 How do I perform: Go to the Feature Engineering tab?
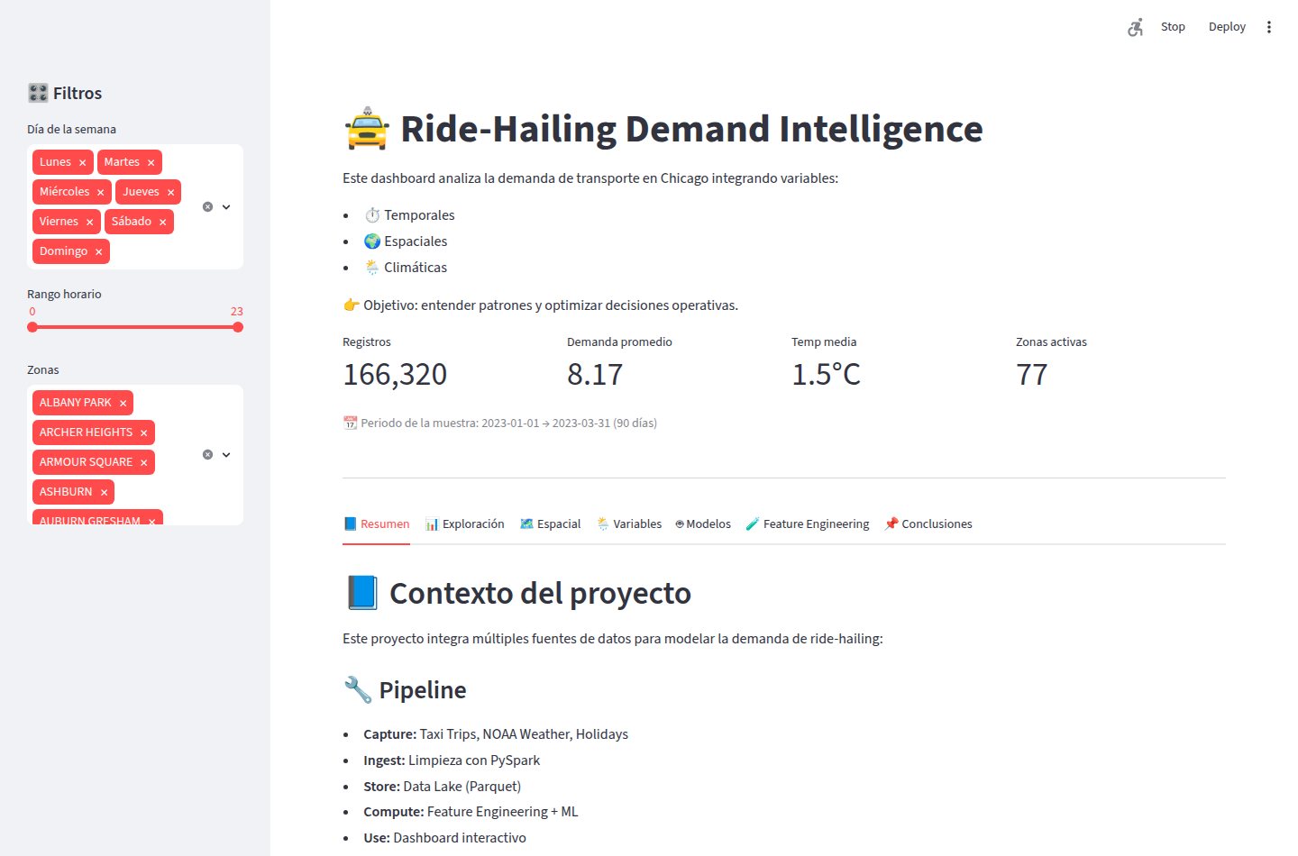[808, 524]
